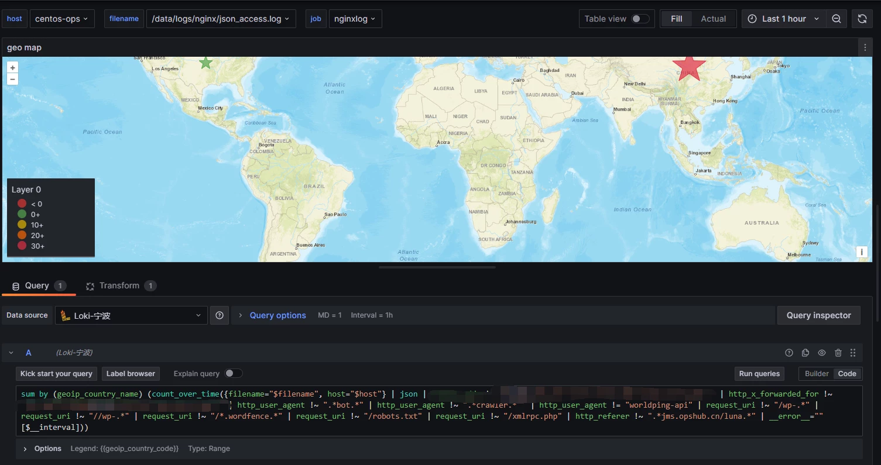881x465 pixels.
Task: Hide query A response with the eye icon
Action: (821, 353)
